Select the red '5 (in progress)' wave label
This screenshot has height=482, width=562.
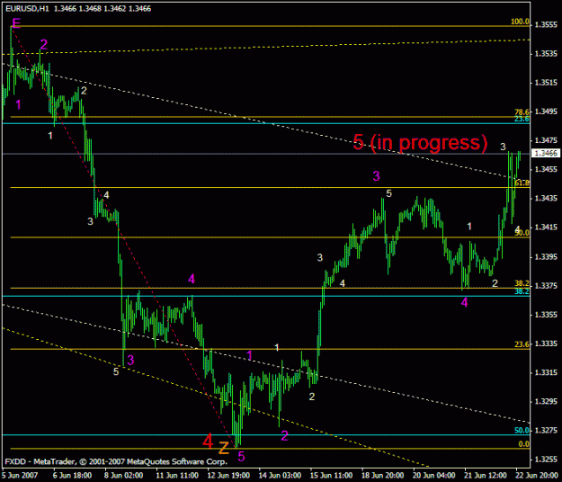point(420,142)
